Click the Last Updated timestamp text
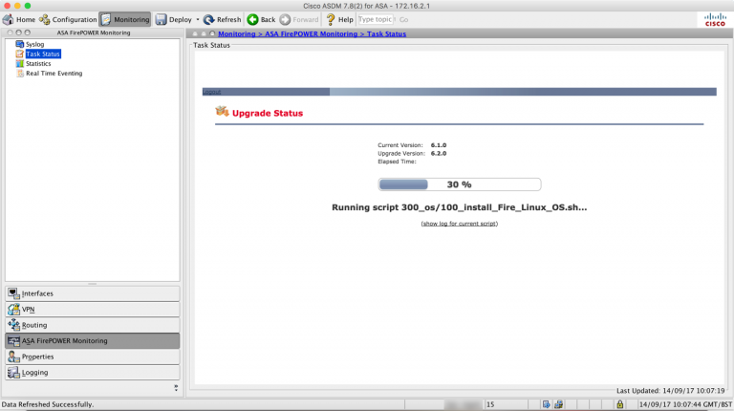The image size is (734, 411). click(x=670, y=390)
